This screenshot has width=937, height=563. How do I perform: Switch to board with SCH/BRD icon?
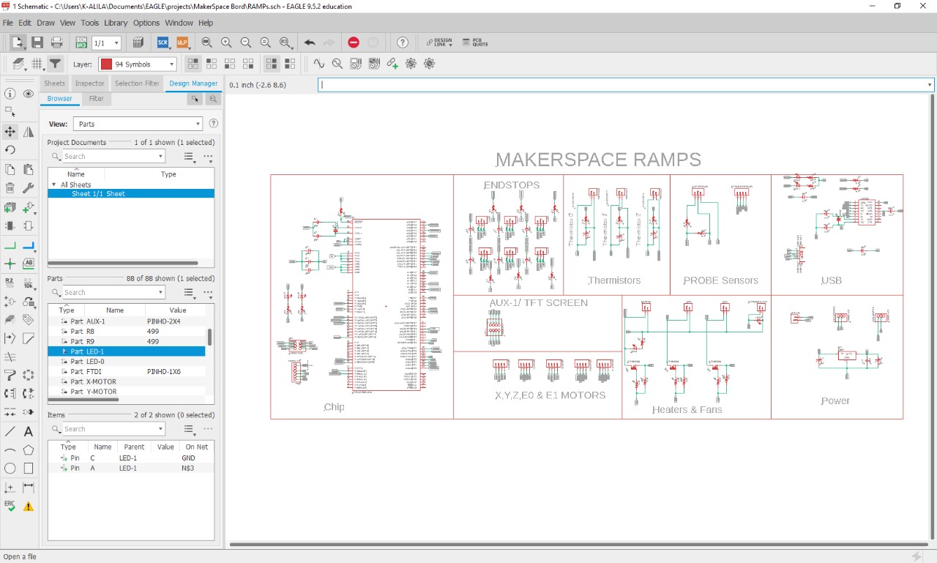(x=81, y=42)
